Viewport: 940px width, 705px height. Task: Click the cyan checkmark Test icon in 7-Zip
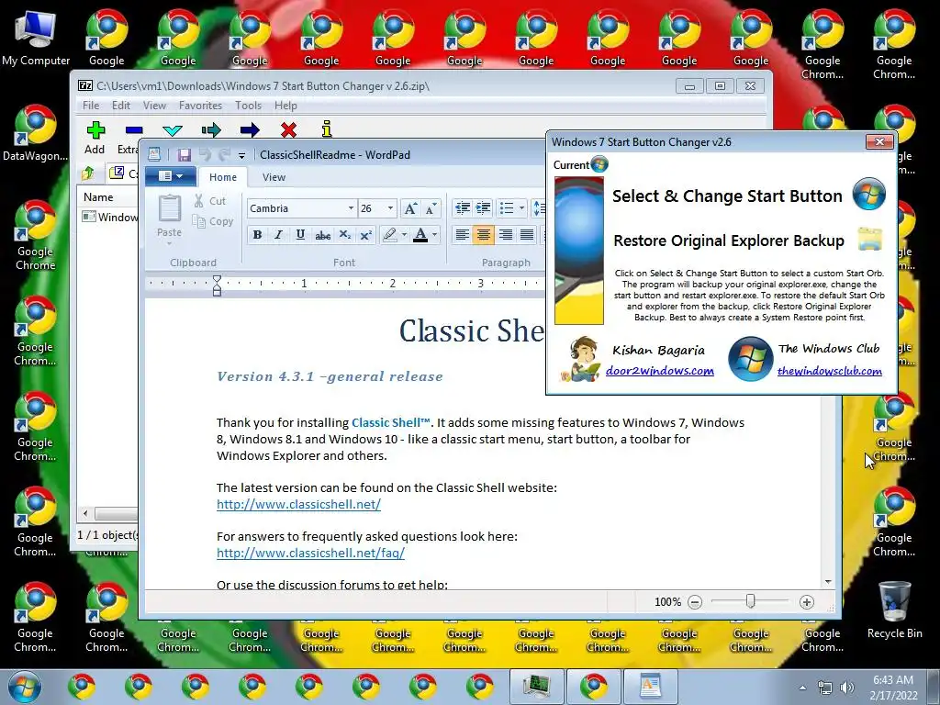(172, 130)
